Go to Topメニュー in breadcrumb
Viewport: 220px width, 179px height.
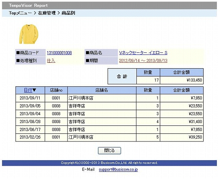(x=20, y=13)
